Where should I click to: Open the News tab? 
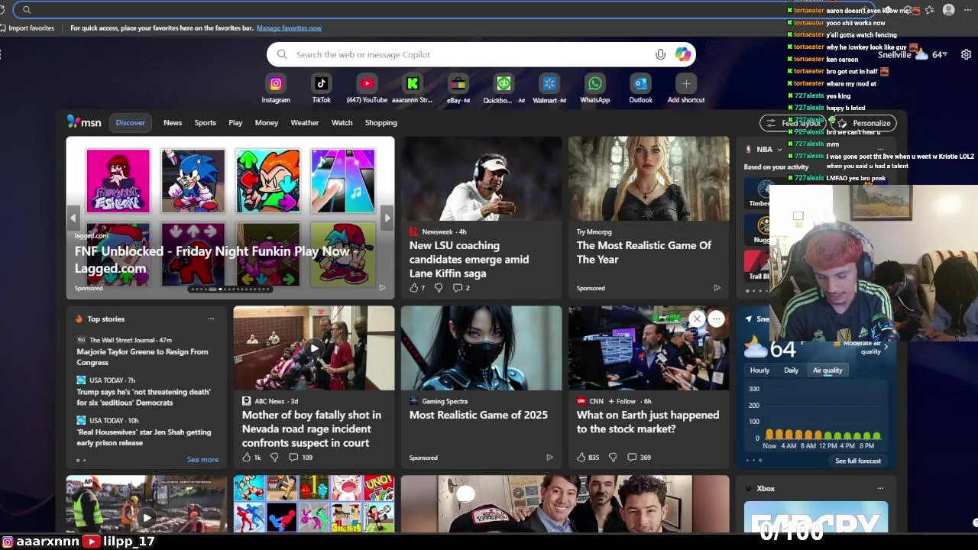click(x=173, y=122)
